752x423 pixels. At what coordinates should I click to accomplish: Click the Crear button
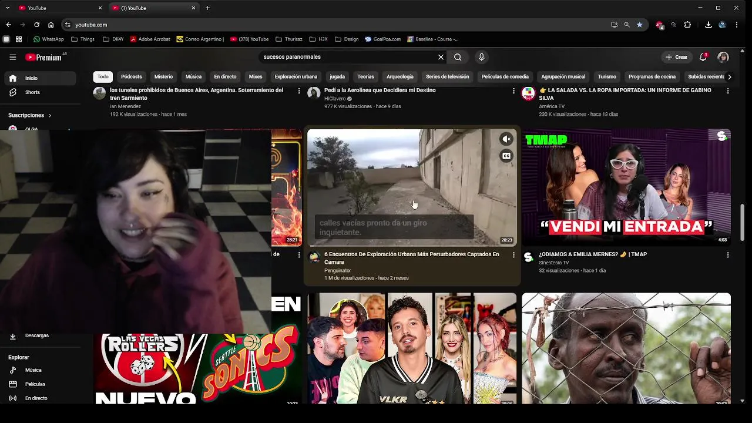tap(676, 57)
